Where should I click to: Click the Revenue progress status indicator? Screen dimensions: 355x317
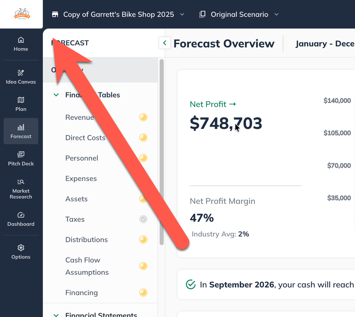tap(143, 117)
